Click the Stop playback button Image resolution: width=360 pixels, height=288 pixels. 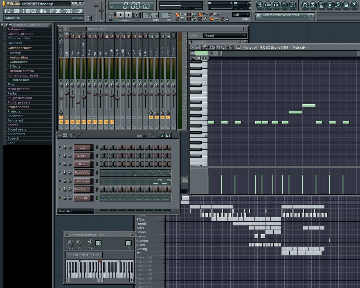129,15
